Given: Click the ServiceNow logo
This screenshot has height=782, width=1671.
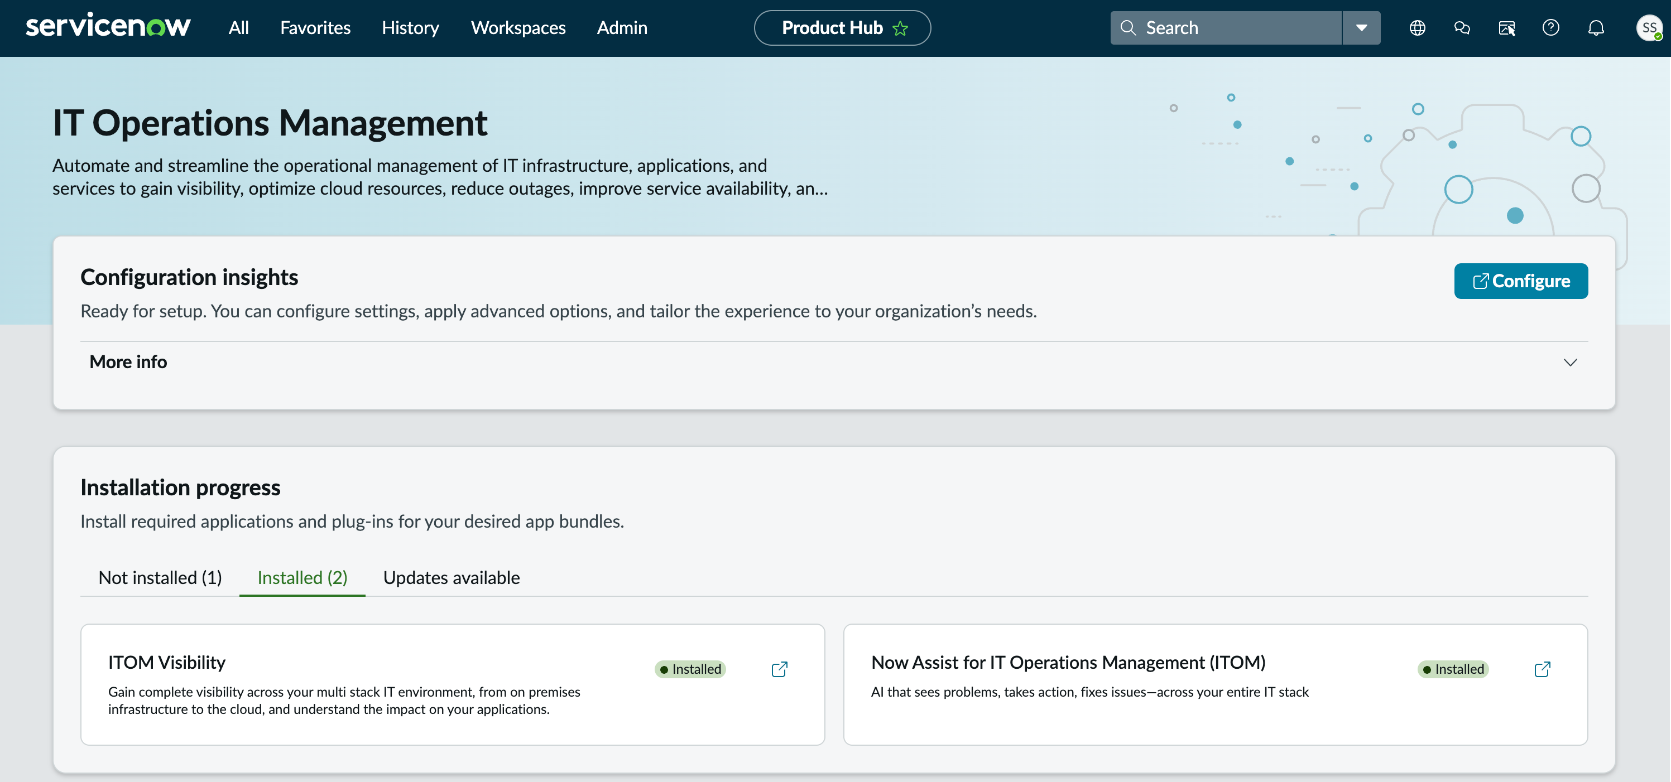Looking at the screenshot, I should click(x=108, y=26).
